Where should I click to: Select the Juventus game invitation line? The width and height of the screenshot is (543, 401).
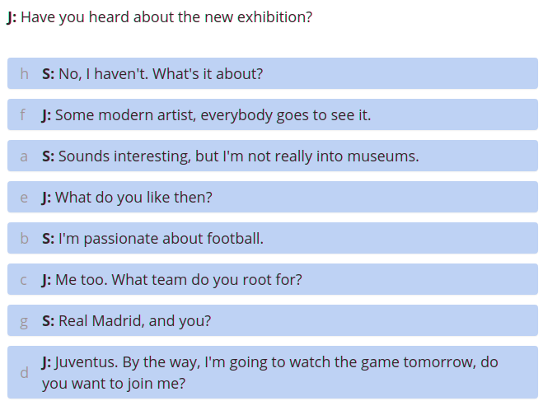(273, 372)
